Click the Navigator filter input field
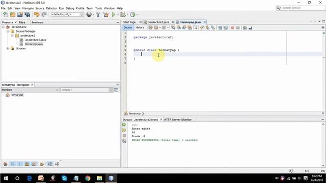 [x=85, y=90]
